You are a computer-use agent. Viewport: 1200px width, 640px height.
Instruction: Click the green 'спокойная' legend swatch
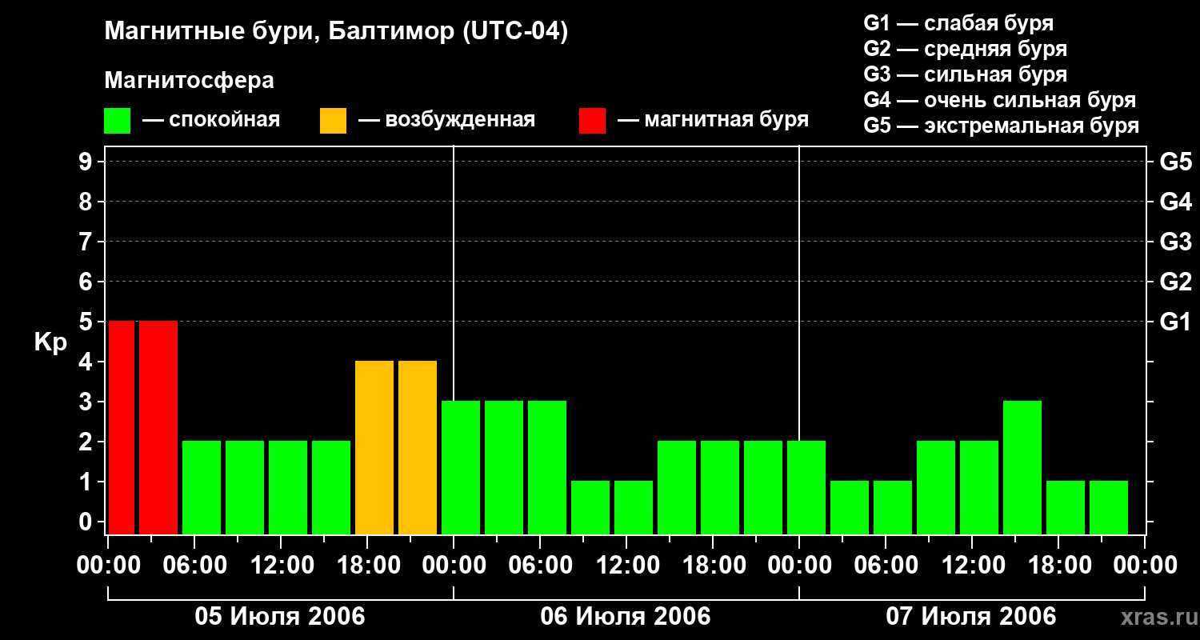click(117, 121)
